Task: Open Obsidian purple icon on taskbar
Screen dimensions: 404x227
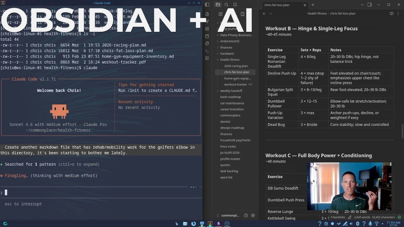Action: [x=218, y=224]
